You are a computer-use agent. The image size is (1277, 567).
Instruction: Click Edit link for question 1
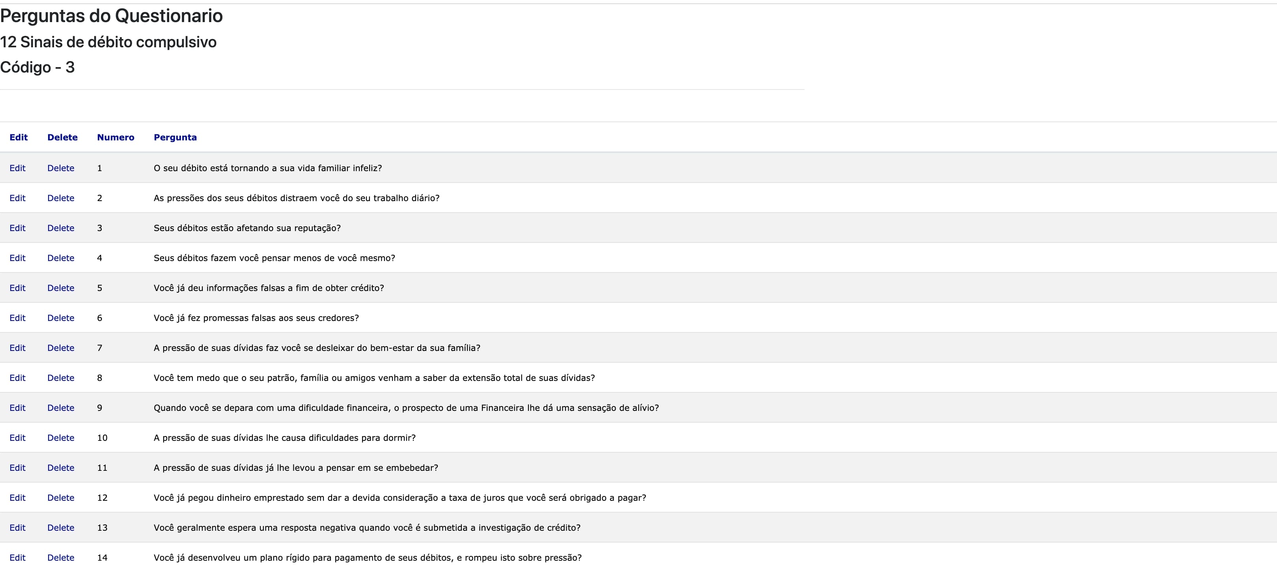[17, 168]
